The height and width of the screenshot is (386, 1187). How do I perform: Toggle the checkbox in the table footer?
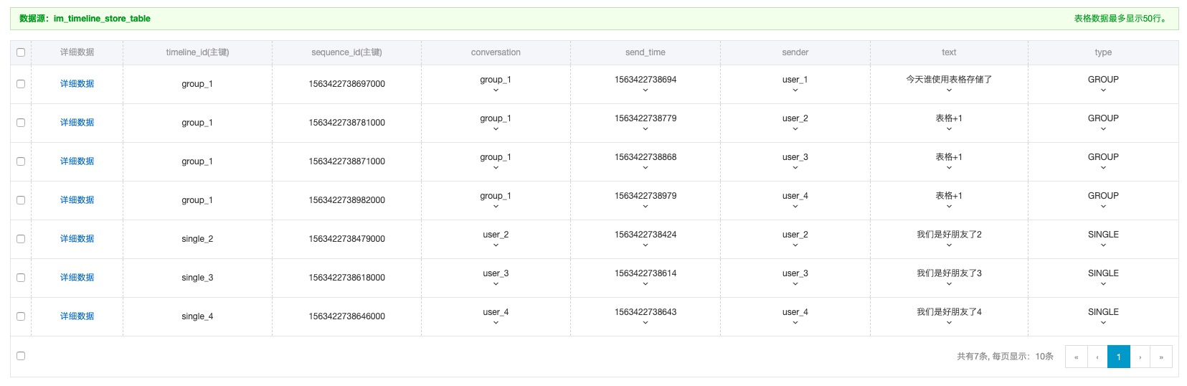point(21,356)
